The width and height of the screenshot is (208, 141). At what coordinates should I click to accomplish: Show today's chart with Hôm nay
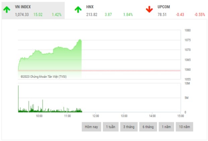[x=91, y=127]
